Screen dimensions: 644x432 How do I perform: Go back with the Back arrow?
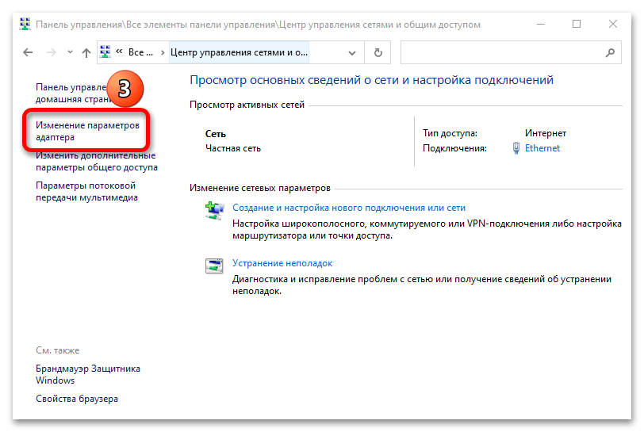(28, 52)
